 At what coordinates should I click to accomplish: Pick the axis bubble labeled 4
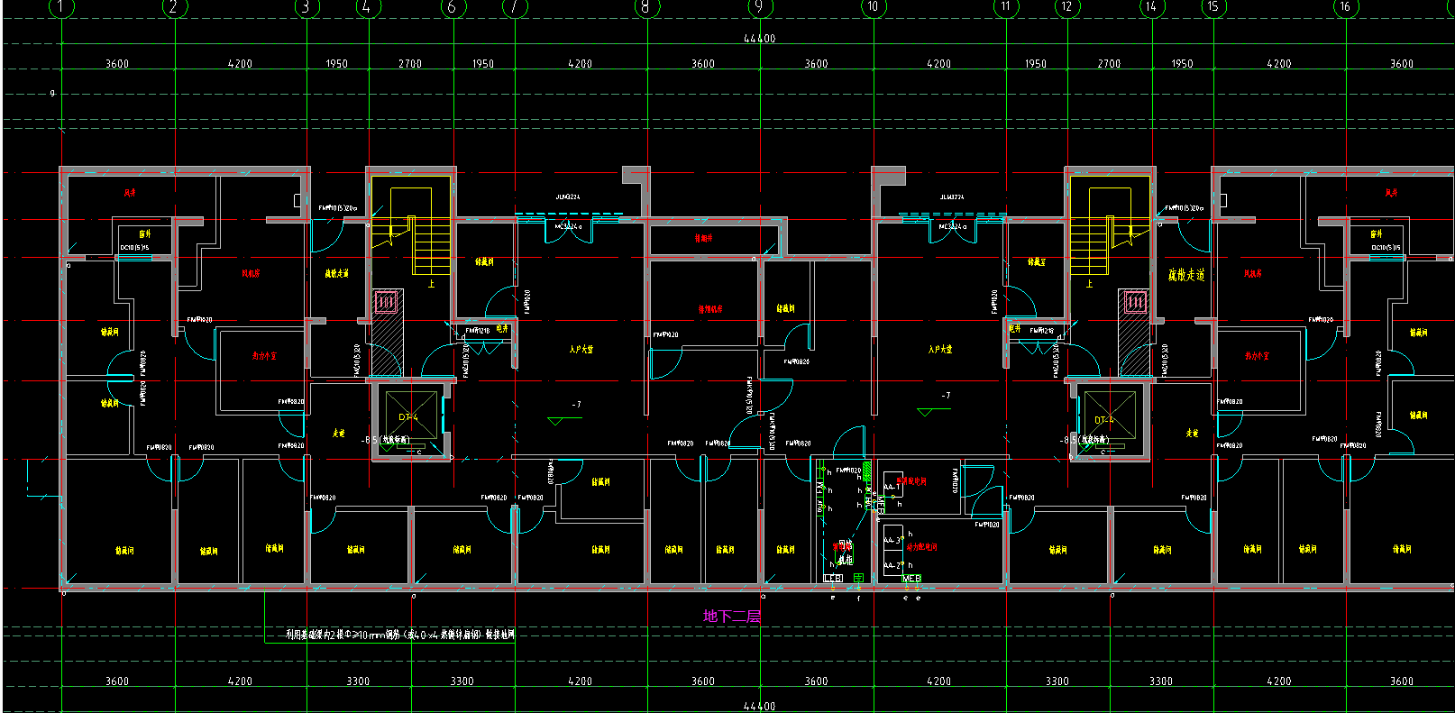tap(366, 7)
